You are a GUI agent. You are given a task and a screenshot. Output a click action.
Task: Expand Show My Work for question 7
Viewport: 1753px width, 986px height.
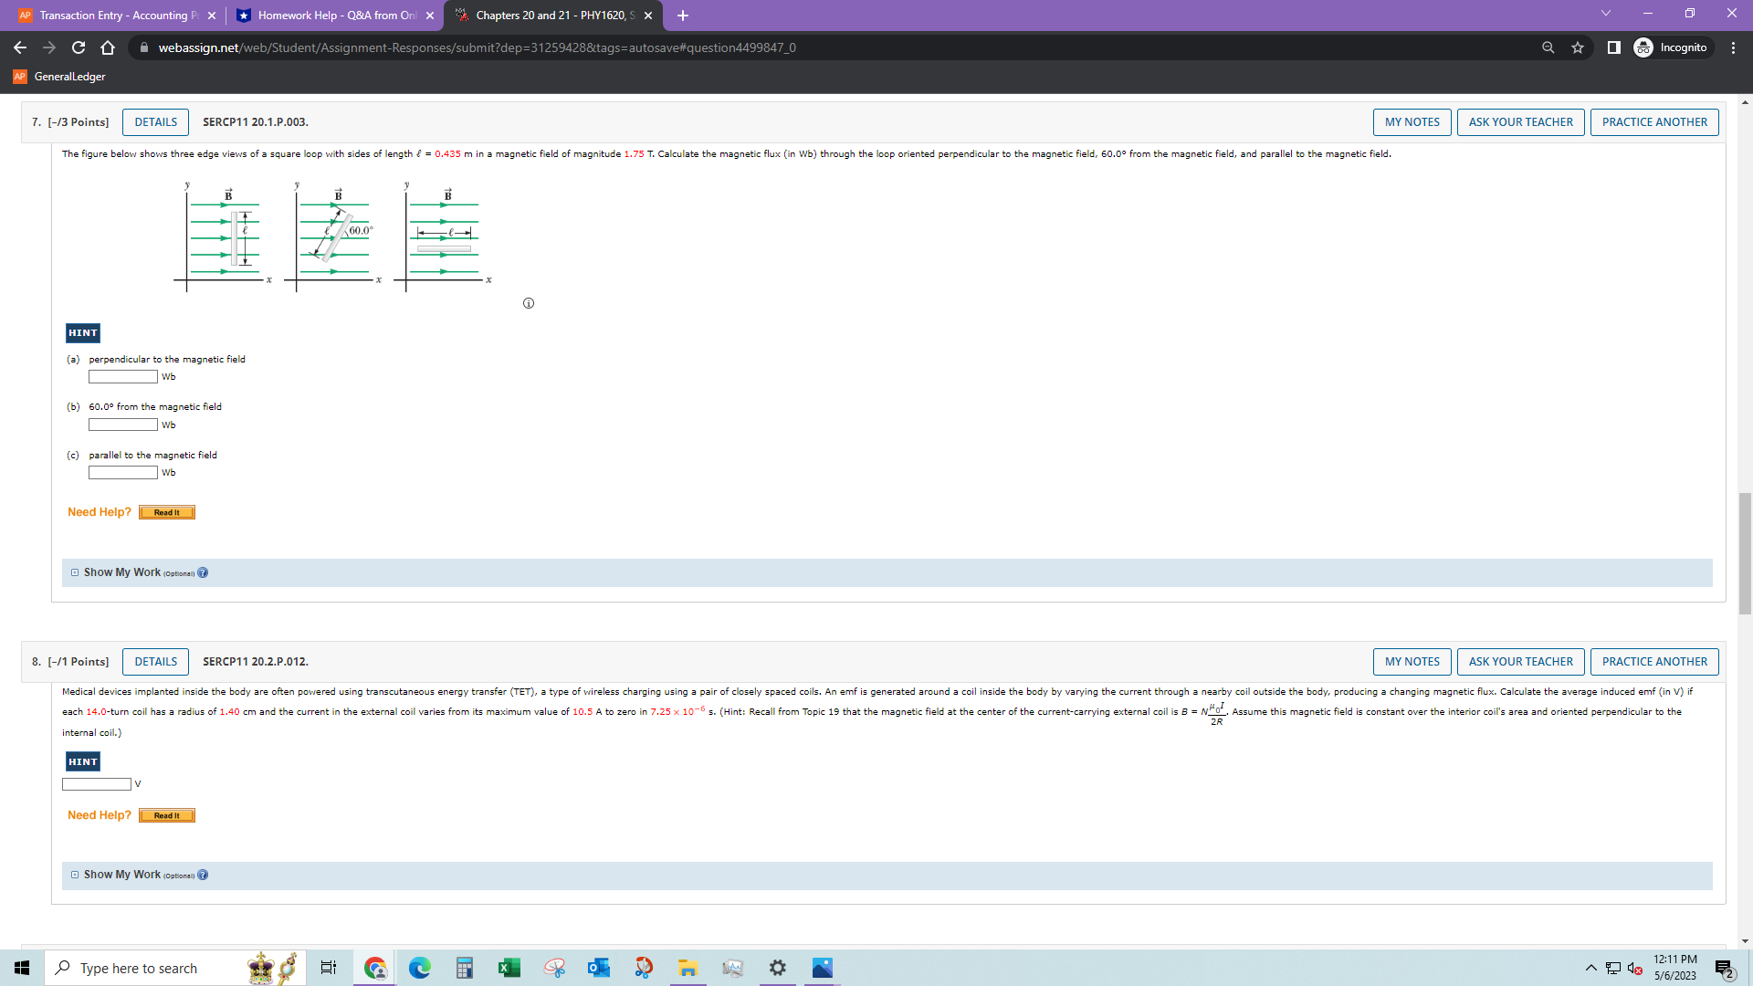[122, 572]
